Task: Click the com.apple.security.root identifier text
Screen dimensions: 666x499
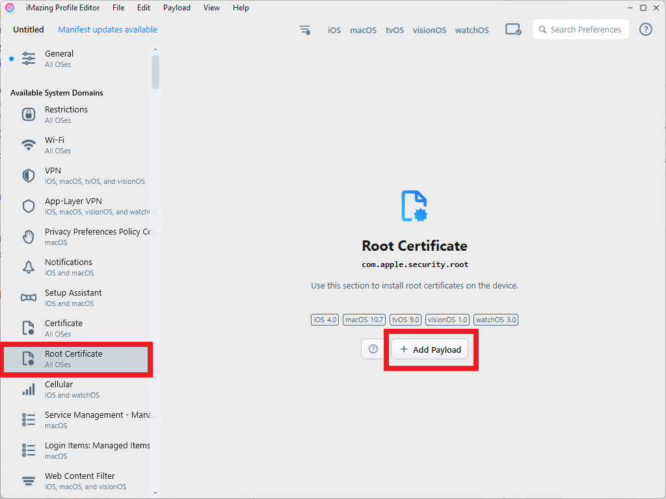Action: (x=414, y=264)
